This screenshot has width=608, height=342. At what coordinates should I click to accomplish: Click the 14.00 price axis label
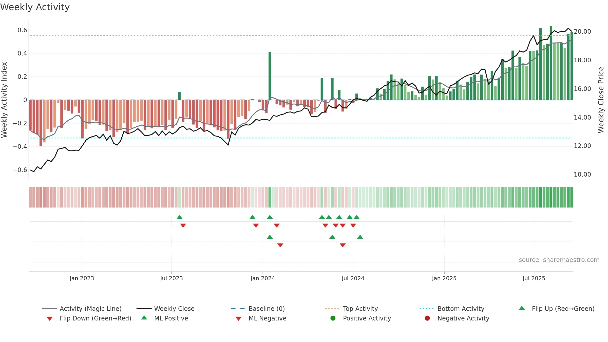tap(582, 118)
